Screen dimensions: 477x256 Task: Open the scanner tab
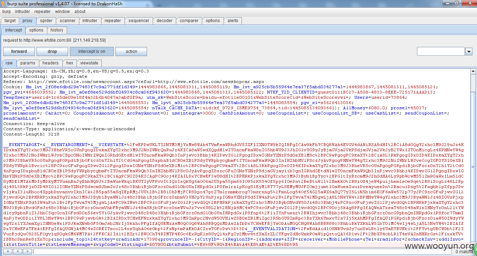pos(67,21)
